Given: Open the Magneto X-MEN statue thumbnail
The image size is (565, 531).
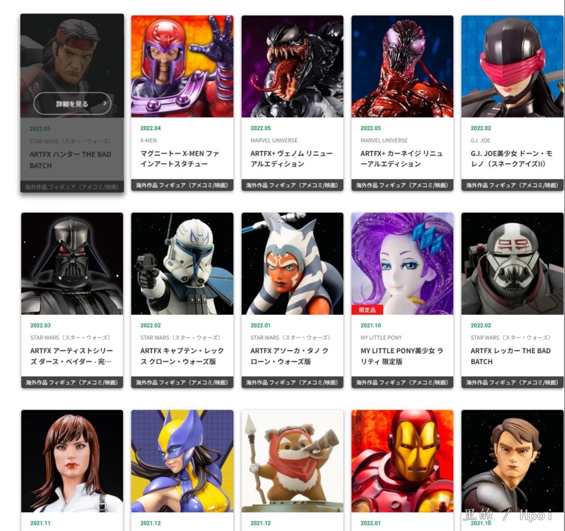Looking at the screenshot, I should pos(182,66).
